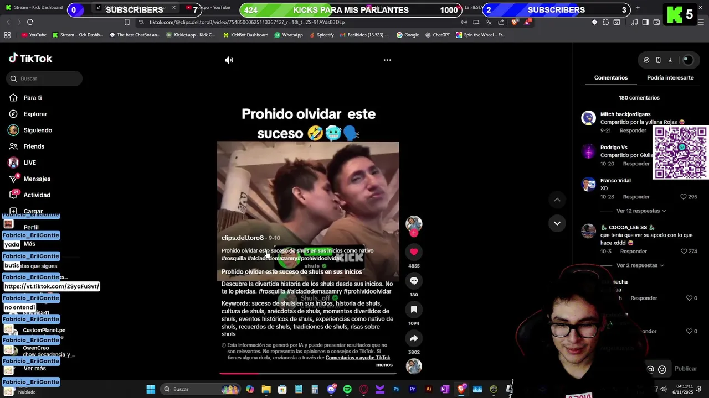Screen dimensions: 709x398
Task: Reply to Franco Vidal's comment
Action: (636, 197)
